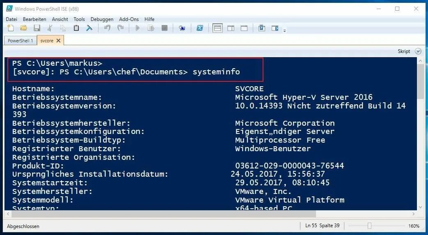The image size is (428, 235).
Task: Save the script with floppy icon
Action: point(37,28)
